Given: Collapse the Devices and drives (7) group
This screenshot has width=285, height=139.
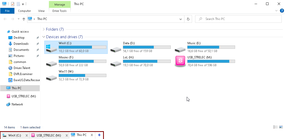Looking at the screenshot, I should click(x=44, y=37).
